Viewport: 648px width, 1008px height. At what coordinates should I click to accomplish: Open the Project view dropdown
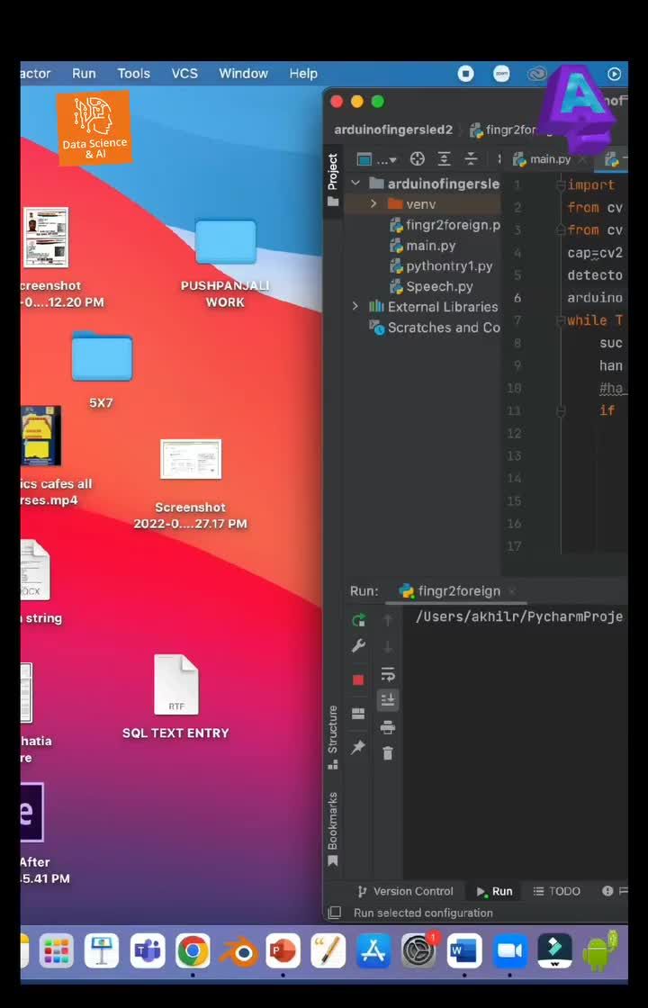[377, 159]
